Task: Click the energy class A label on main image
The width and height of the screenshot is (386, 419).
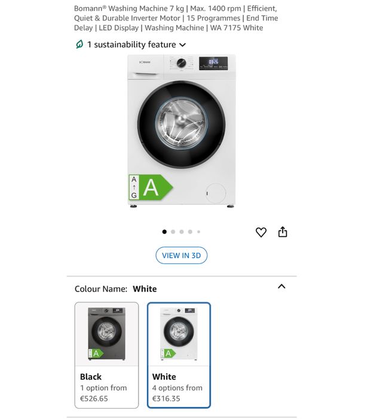Action: 151,187
